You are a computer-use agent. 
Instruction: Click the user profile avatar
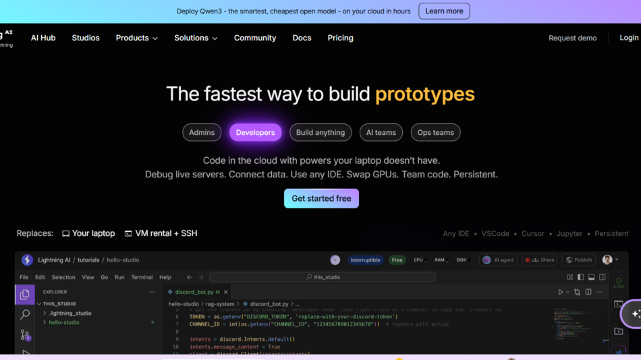(x=607, y=260)
